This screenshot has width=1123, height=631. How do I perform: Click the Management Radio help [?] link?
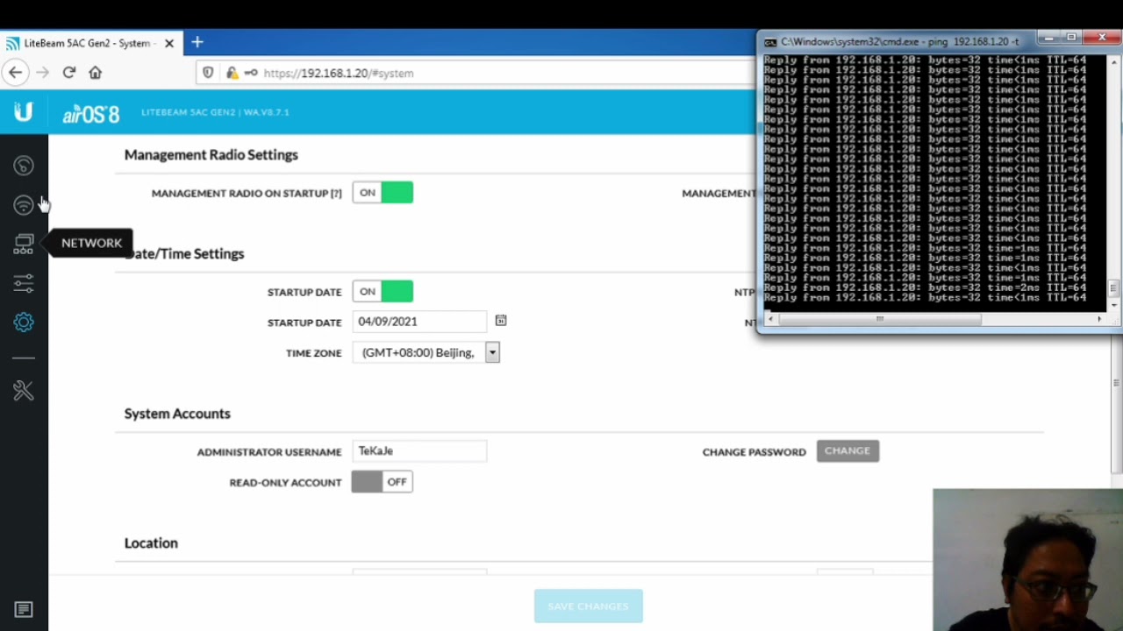[x=336, y=193]
